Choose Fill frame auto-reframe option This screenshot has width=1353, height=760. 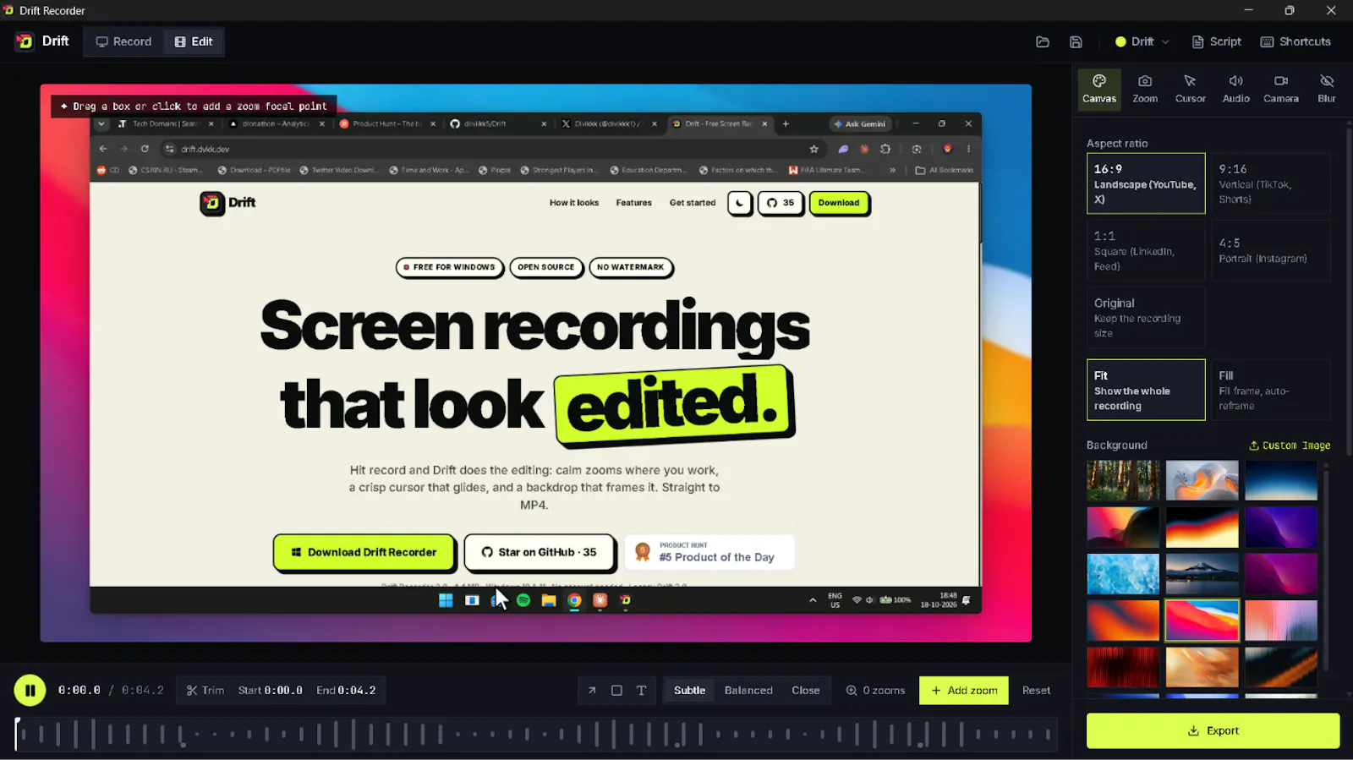(1270, 390)
